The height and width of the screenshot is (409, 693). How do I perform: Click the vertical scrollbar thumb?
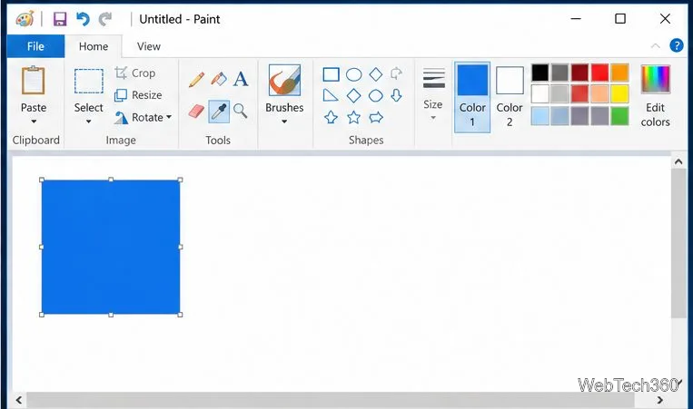click(x=678, y=243)
